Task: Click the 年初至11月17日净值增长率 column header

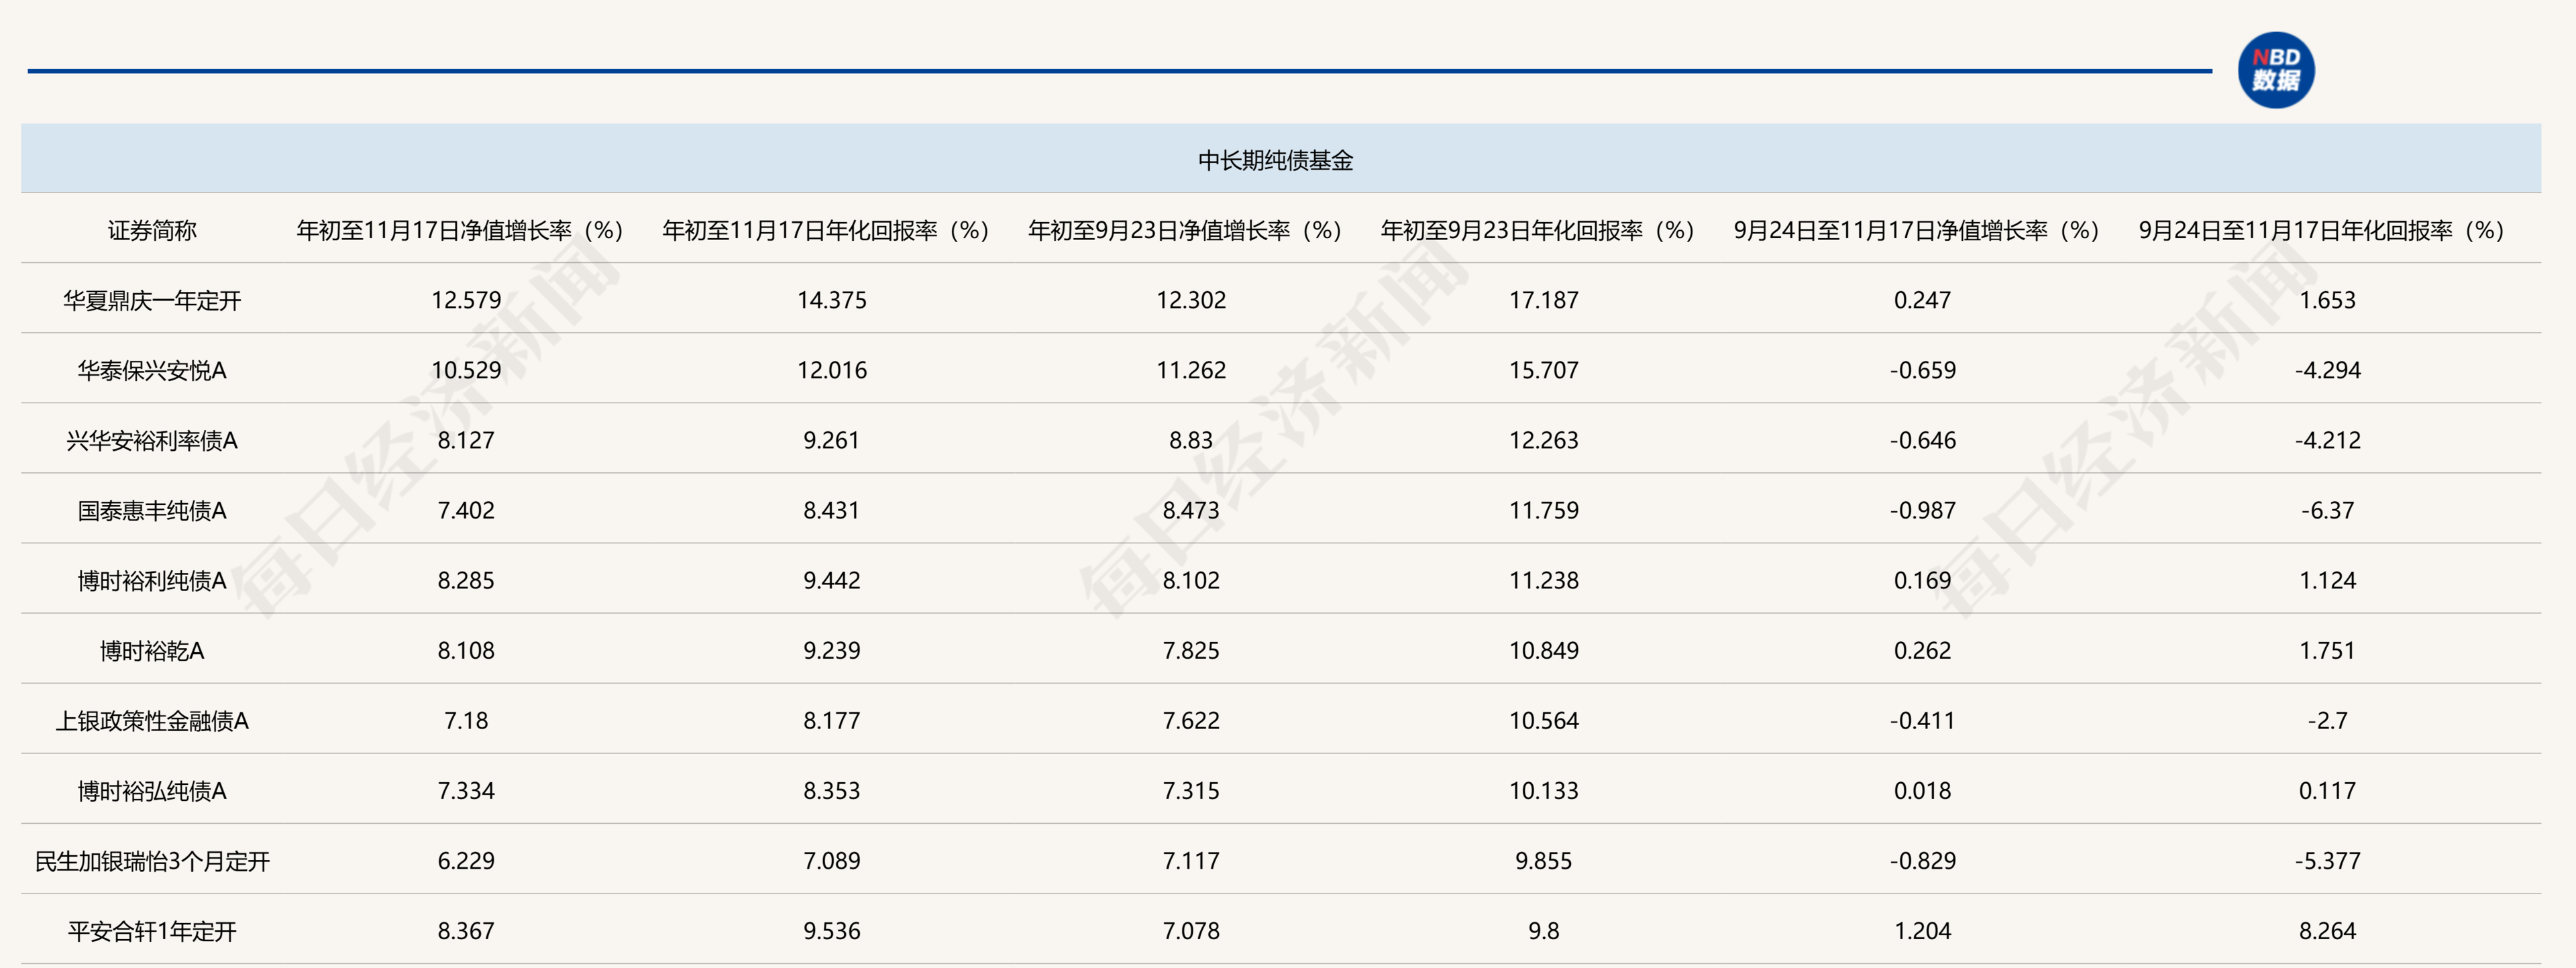Action: coord(460,230)
